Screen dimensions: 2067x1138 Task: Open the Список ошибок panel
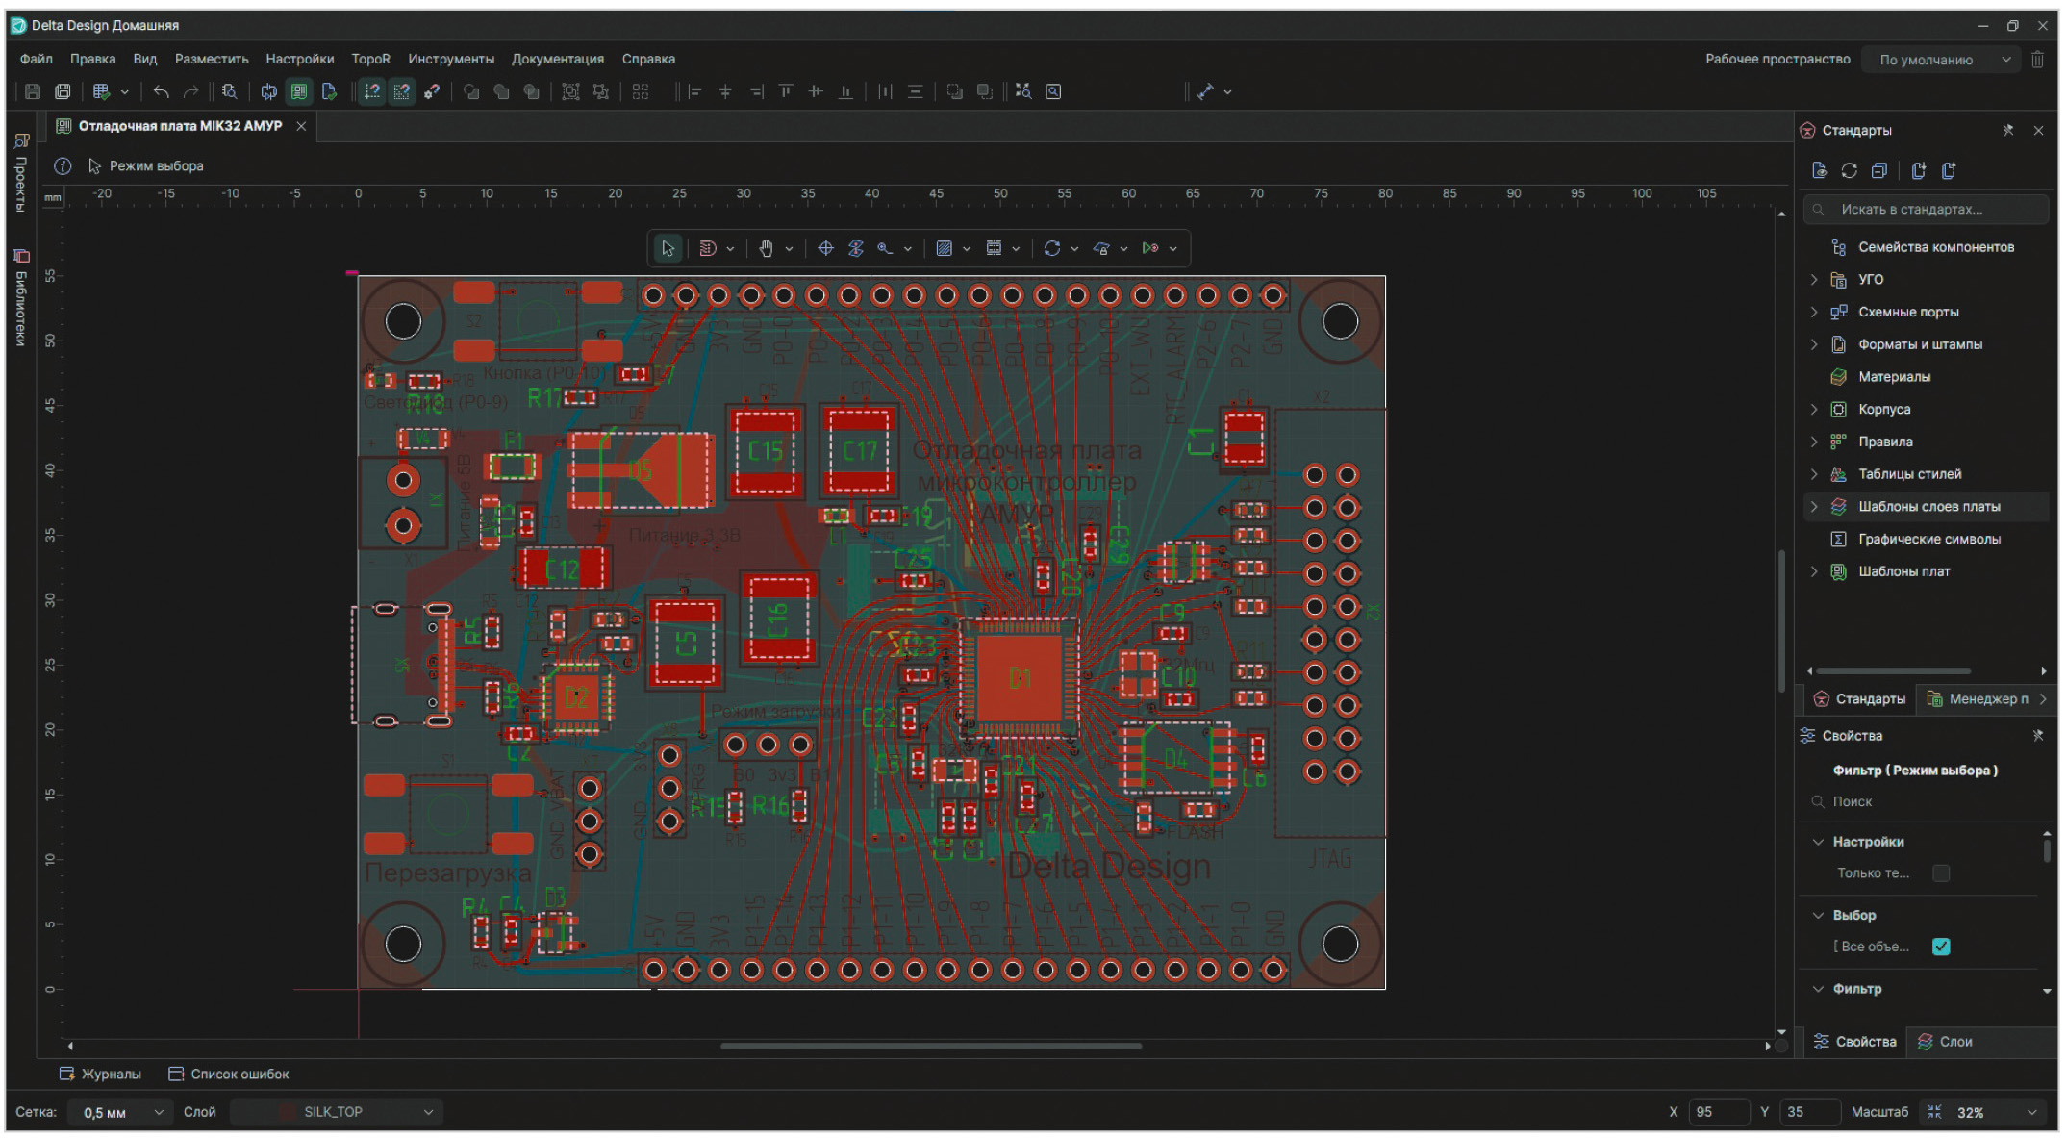click(228, 1075)
